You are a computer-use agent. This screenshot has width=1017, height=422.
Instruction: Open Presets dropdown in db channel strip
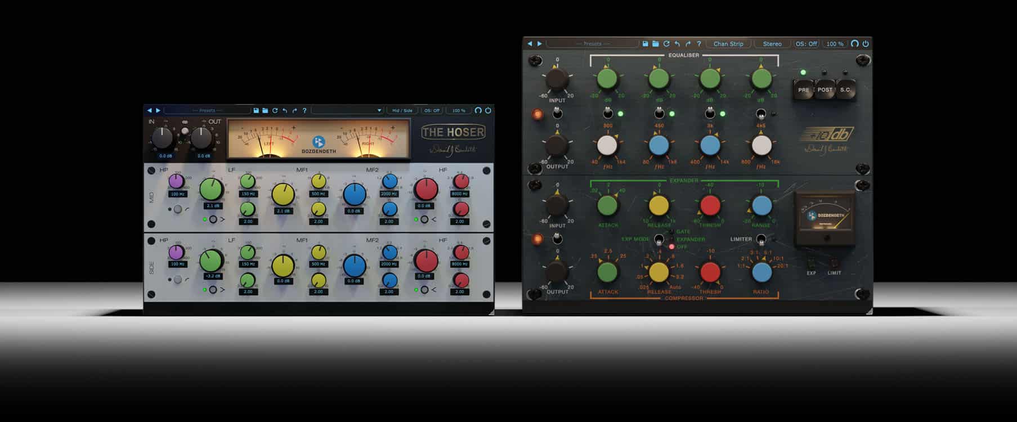(593, 43)
